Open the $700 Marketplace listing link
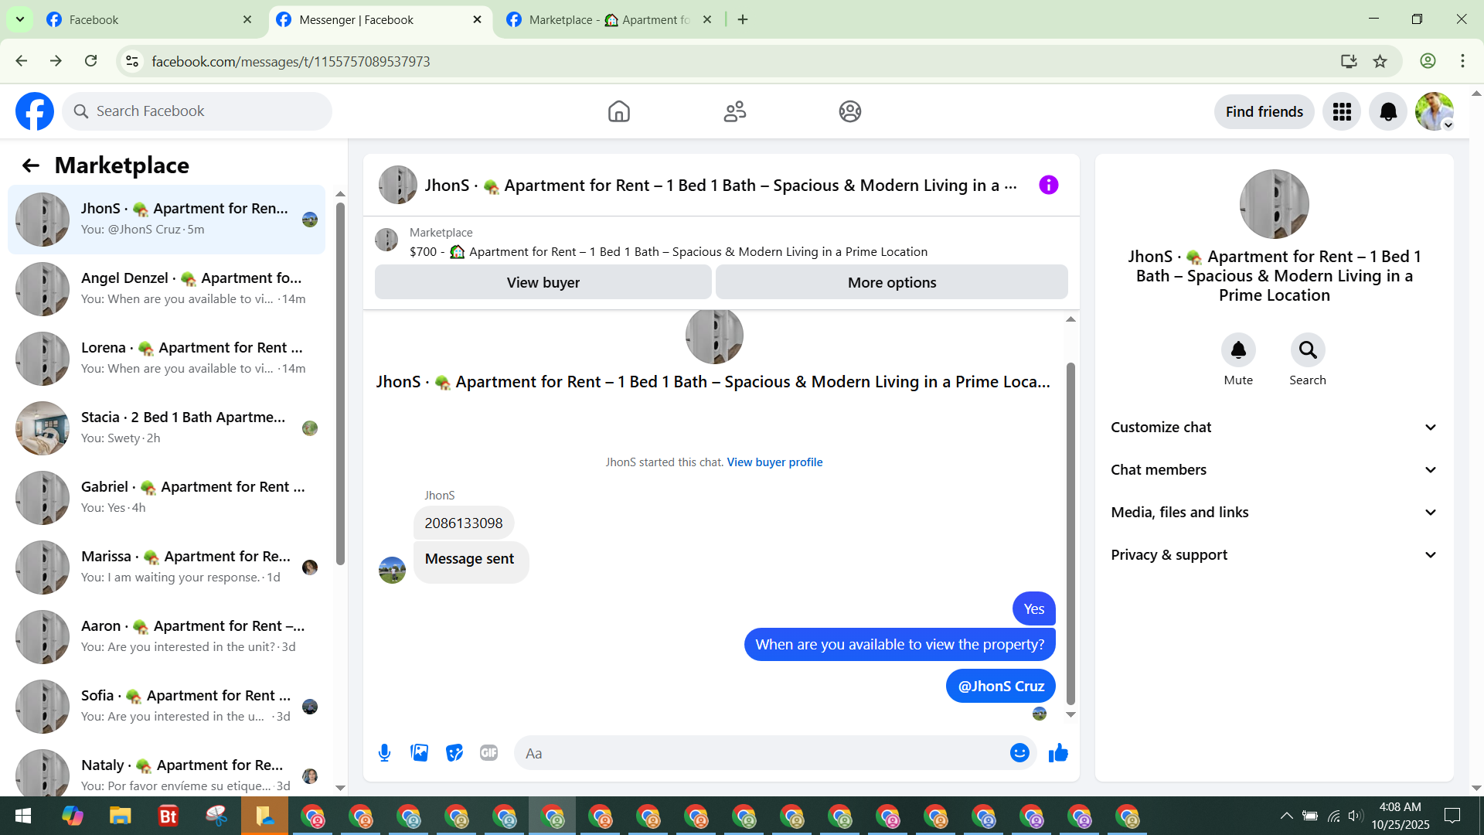This screenshot has height=835, width=1484. (x=669, y=252)
